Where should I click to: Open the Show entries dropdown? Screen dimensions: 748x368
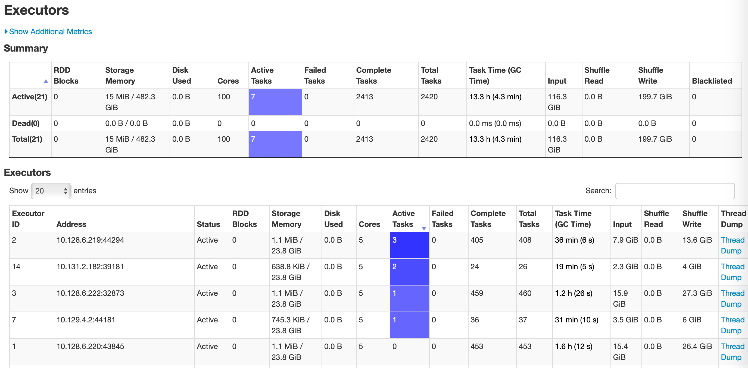(x=51, y=191)
